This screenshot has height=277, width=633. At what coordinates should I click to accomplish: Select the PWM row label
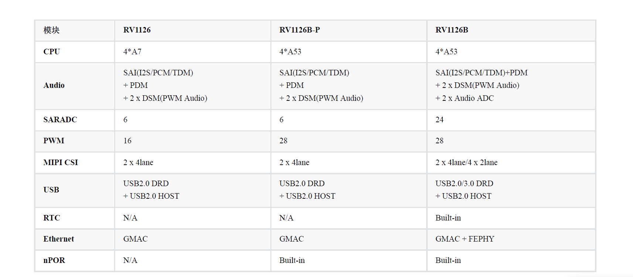54,141
